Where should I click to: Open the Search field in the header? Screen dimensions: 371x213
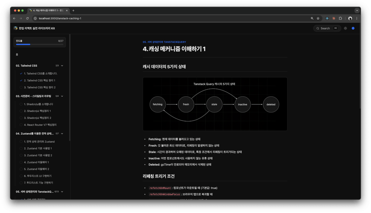pyautogui.click(x=327, y=28)
